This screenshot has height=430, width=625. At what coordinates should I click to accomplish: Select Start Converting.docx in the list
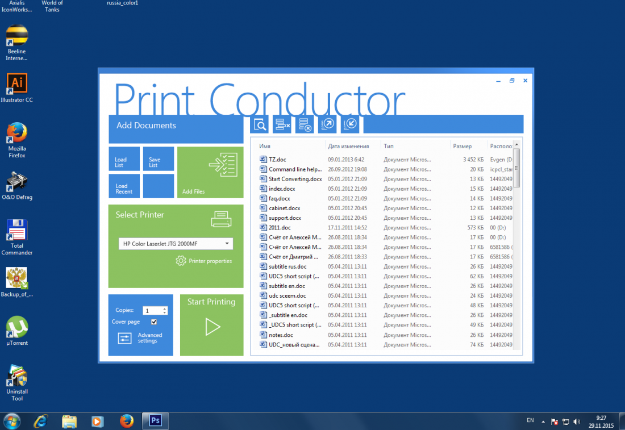point(385,179)
